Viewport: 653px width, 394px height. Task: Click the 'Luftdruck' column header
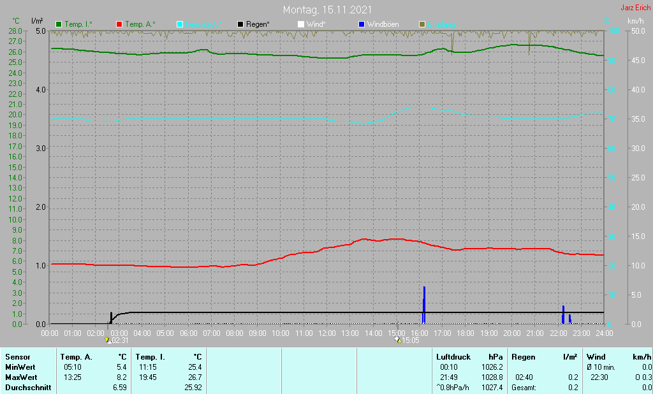[x=453, y=357]
